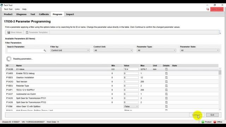
Task: Click the notification icon beside red button
Action: 208,9
